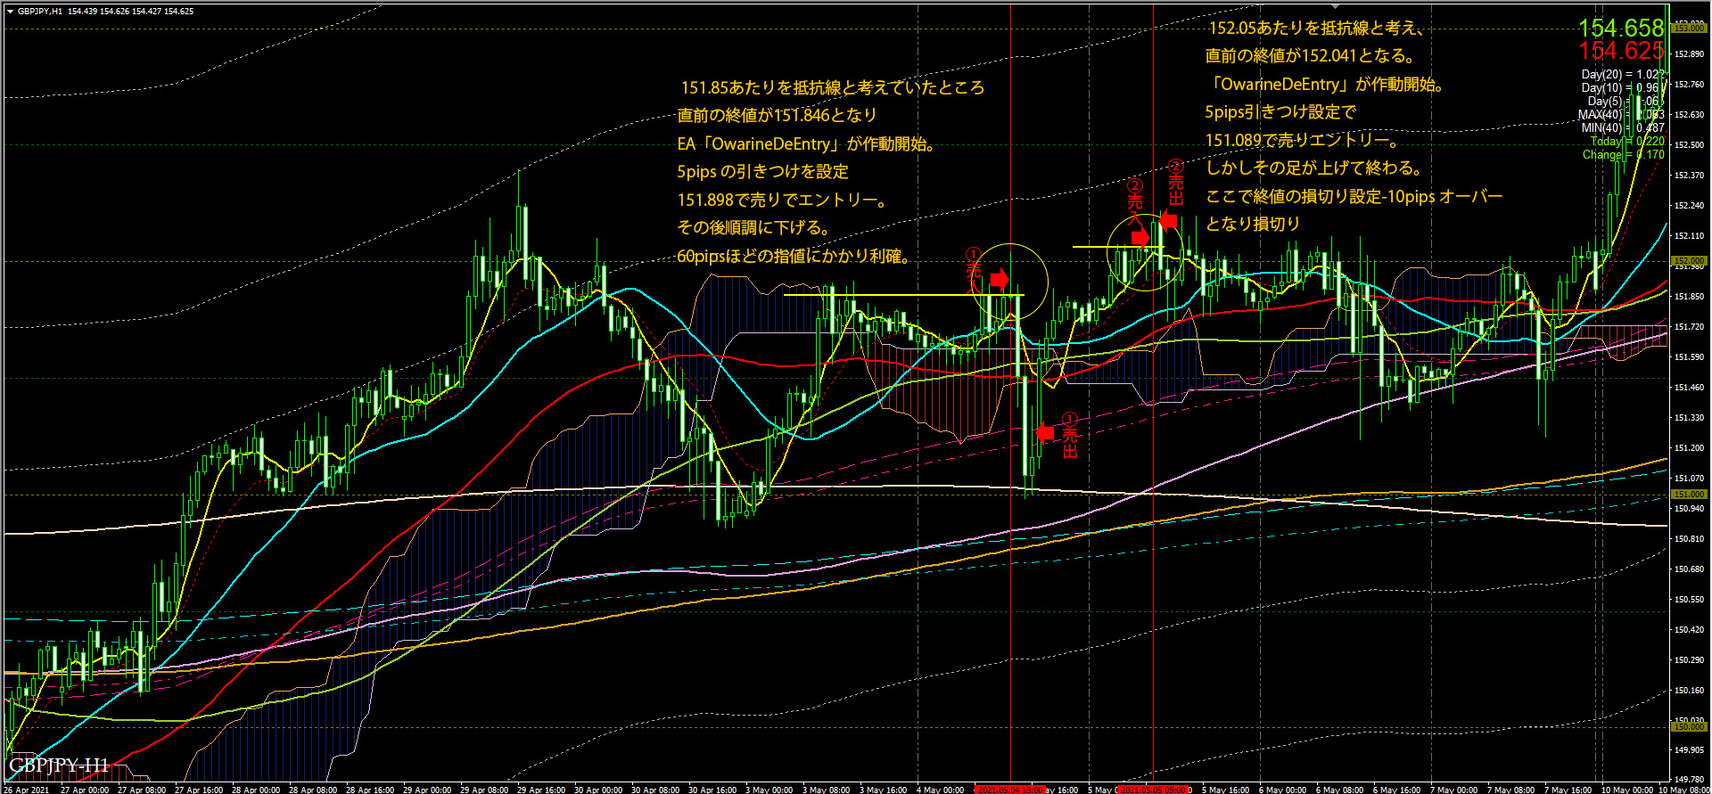Click 29 Apr 16:00 on the time axis
The image size is (1712, 794).
(x=541, y=790)
